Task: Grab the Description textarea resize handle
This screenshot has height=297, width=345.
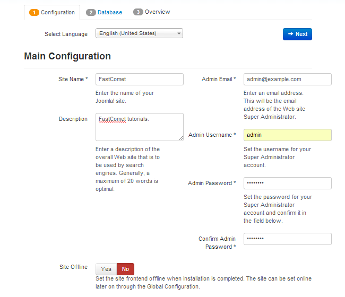Action: tap(181, 138)
